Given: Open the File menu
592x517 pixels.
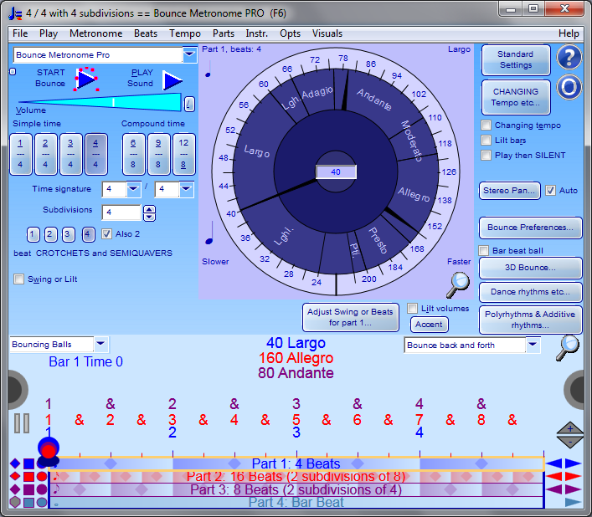Looking at the screenshot, I should (x=20, y=33).
